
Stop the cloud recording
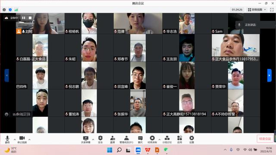[30, 18]
